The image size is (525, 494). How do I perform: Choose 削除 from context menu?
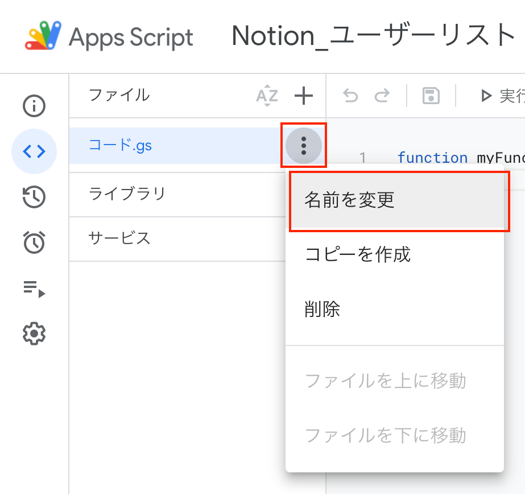[x=395, y=309]
